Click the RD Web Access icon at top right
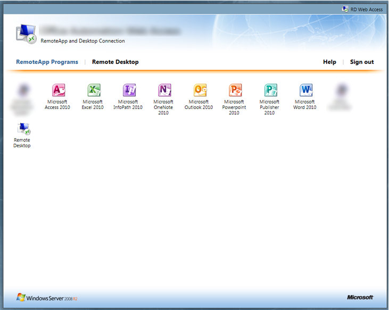This screenshot has width=389, height=310. click(x=345, y=9)
